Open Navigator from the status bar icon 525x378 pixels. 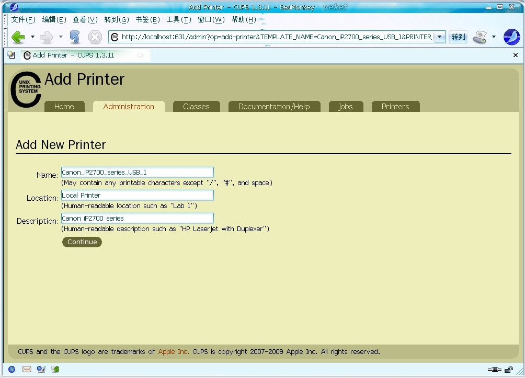[12, 369]
